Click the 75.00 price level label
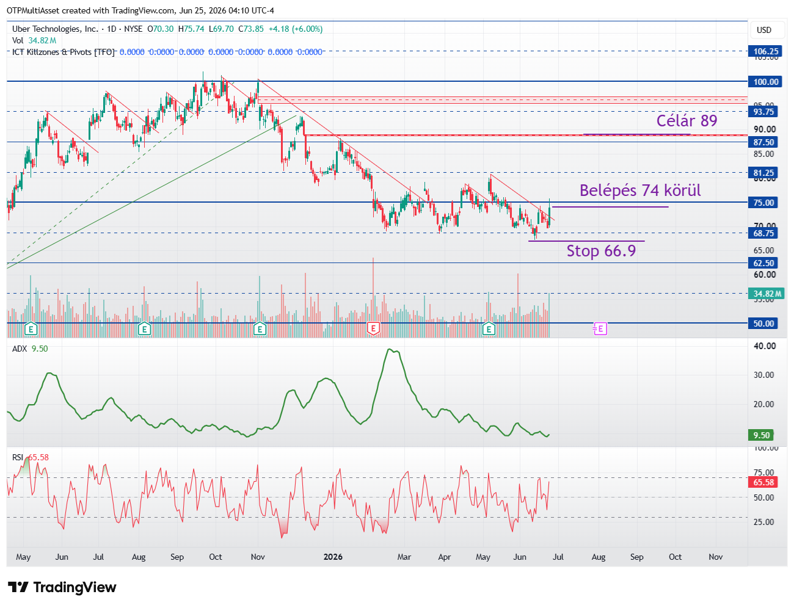This screenshot has height=608, width=794. click(763, 203)
